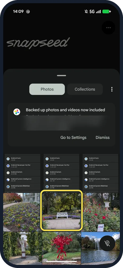Tap the muted notifications status icon
Viewport: 123px width, 268px height.
pos(86,12)
